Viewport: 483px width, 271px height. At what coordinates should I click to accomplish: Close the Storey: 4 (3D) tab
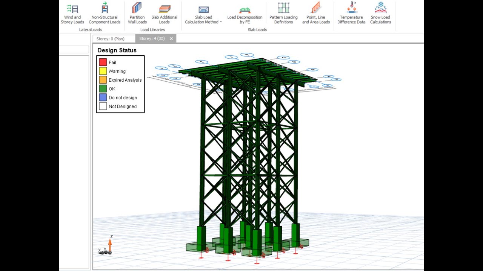[171, 39]
